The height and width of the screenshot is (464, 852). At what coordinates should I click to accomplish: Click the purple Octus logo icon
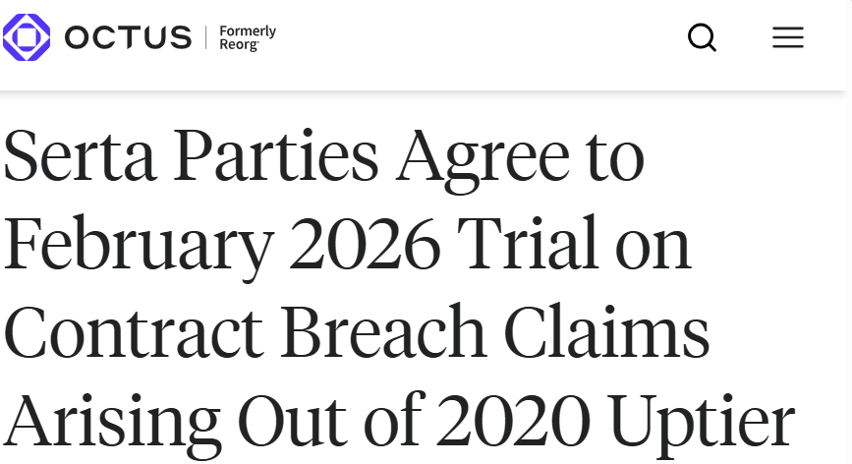click(27, 37)
